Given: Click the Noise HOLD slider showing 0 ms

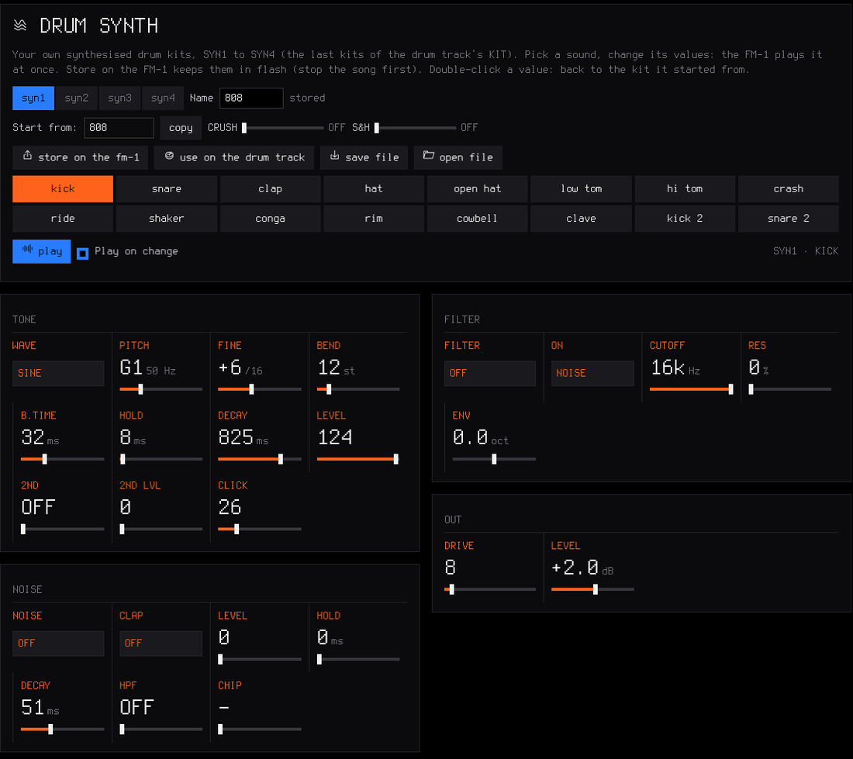Looking at the screenshot, I should pyautogui.click(x=358, y=660).
